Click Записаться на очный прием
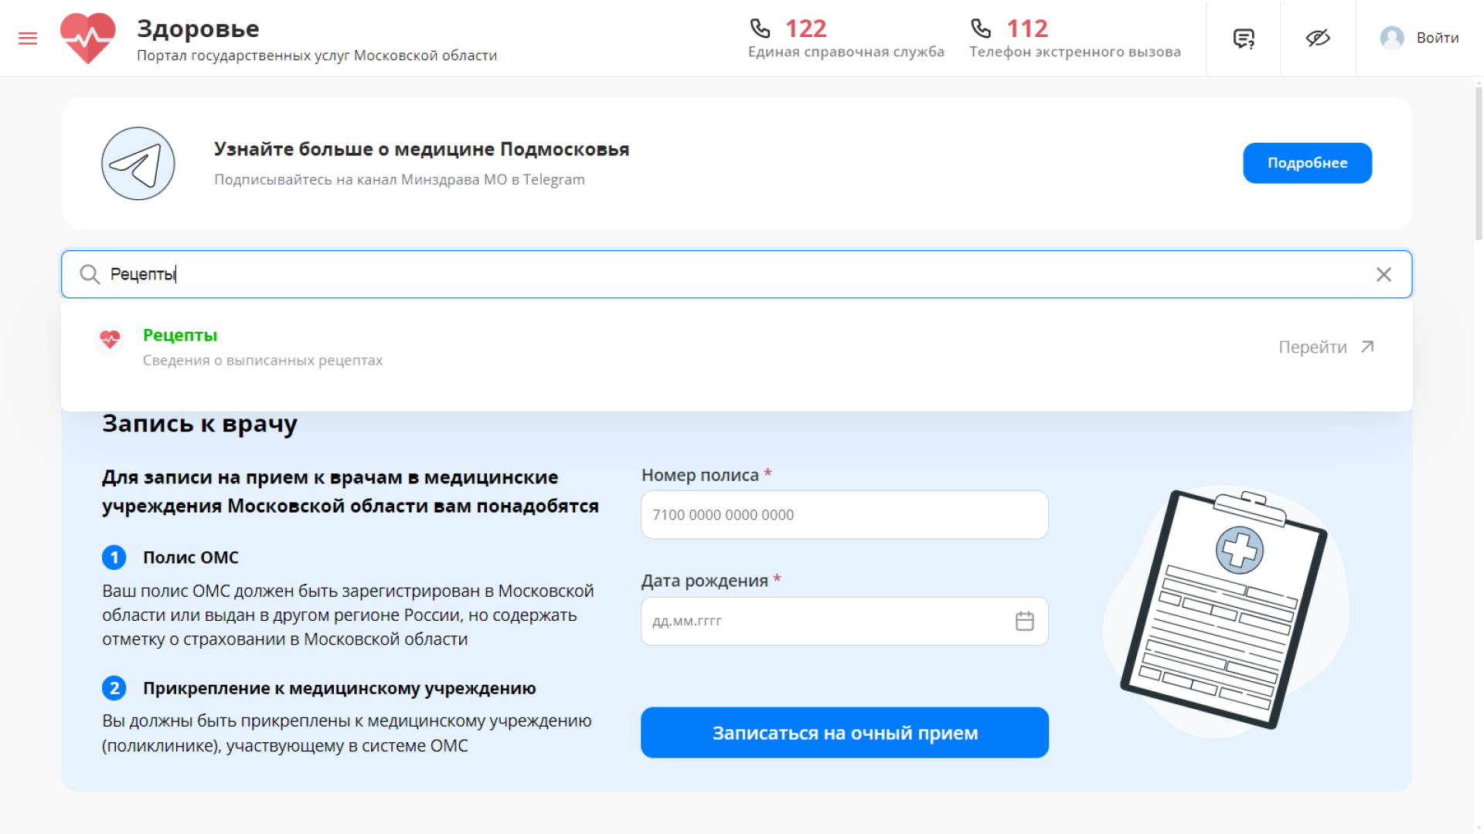 click(x=844, y=732)
